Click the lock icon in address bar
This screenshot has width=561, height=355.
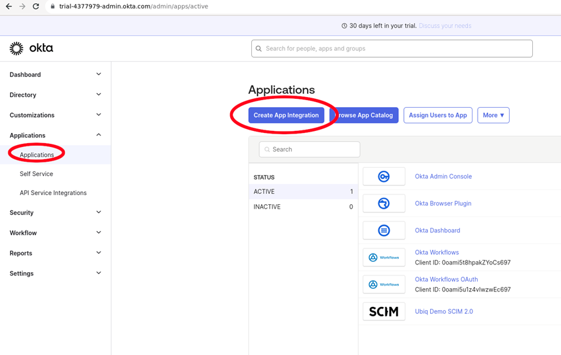click(x=53, y=6)
